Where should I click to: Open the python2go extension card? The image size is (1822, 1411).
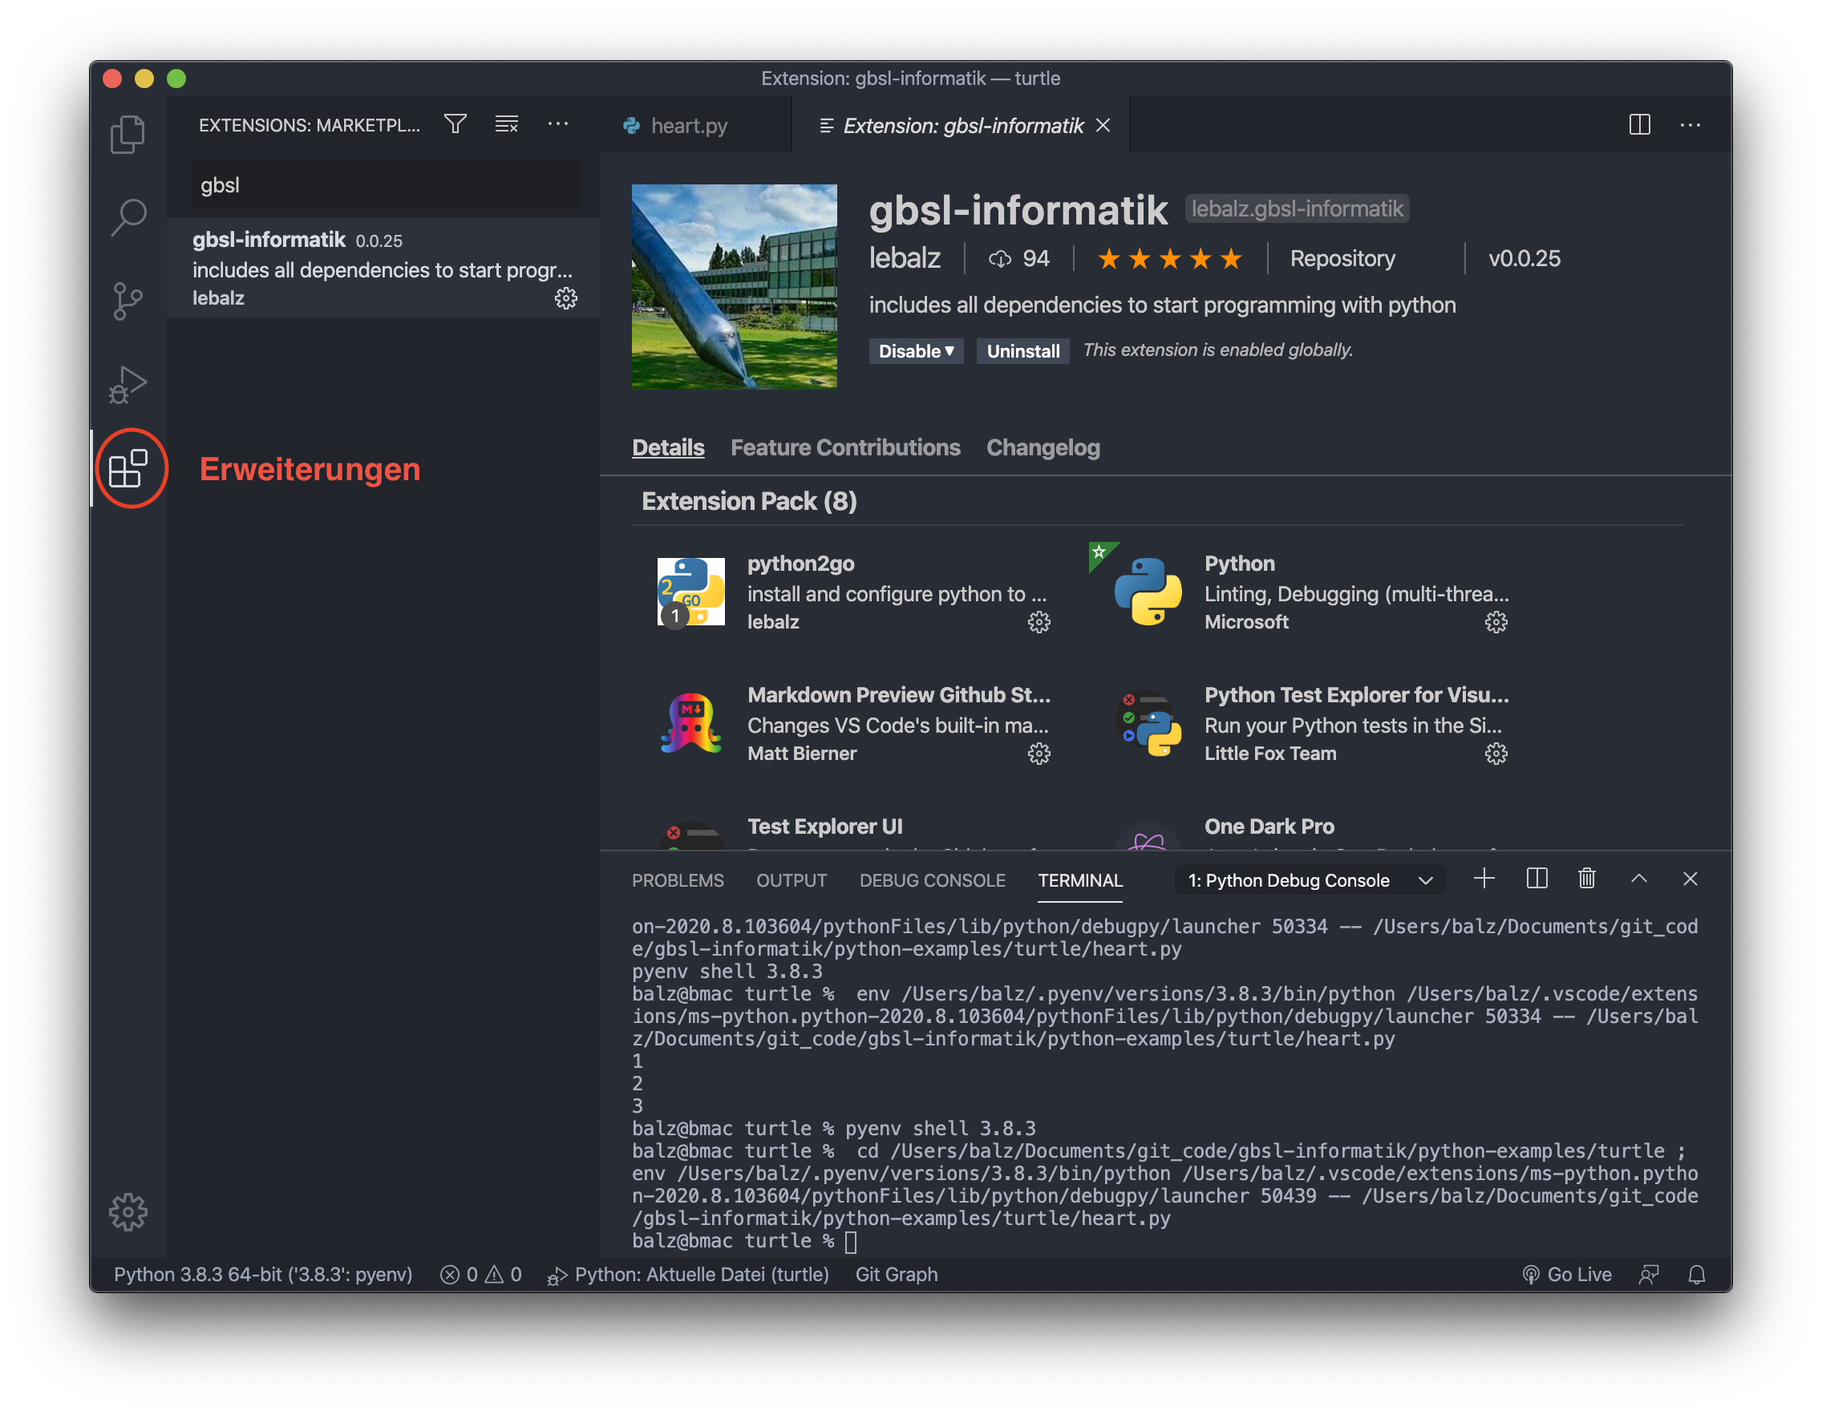pos(854,592)
